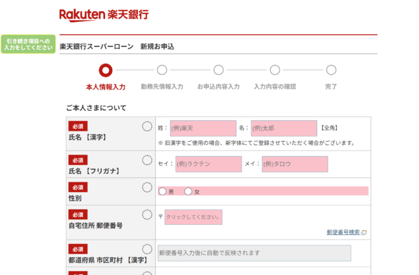Click the status circle in the 性別 row
The image size is (419, 275).
[147, 187]
